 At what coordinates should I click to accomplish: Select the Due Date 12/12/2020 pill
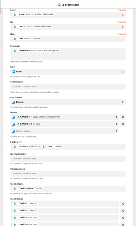(27, 146)
